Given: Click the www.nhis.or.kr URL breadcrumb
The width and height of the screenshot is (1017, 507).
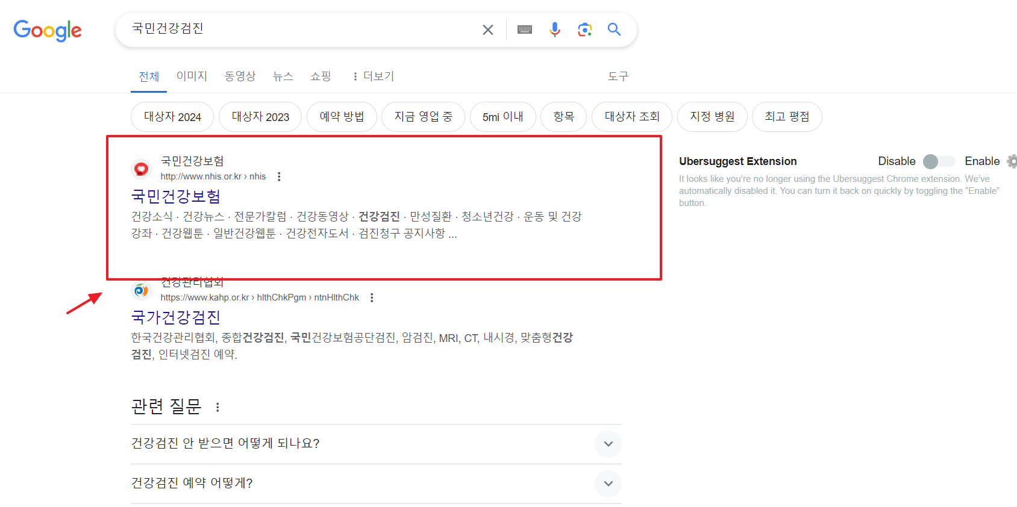Looking at the screenshot, I should [x=213, y=176].
